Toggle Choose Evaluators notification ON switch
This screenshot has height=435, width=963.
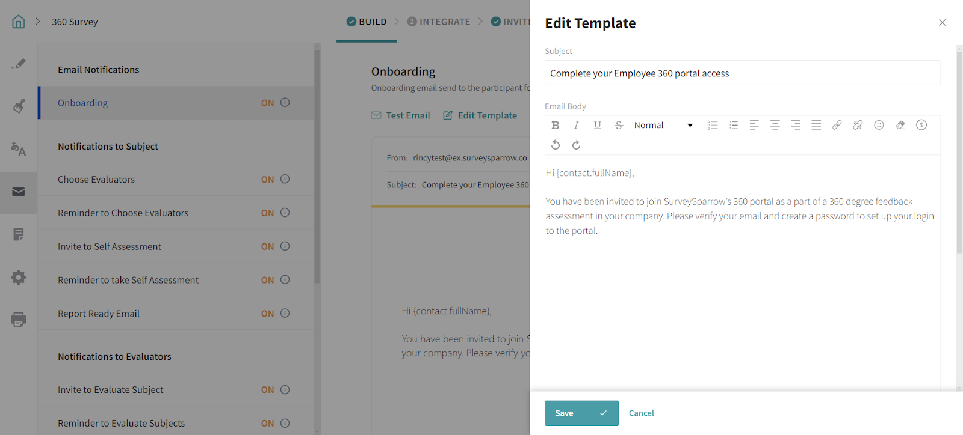click(267, 180)
